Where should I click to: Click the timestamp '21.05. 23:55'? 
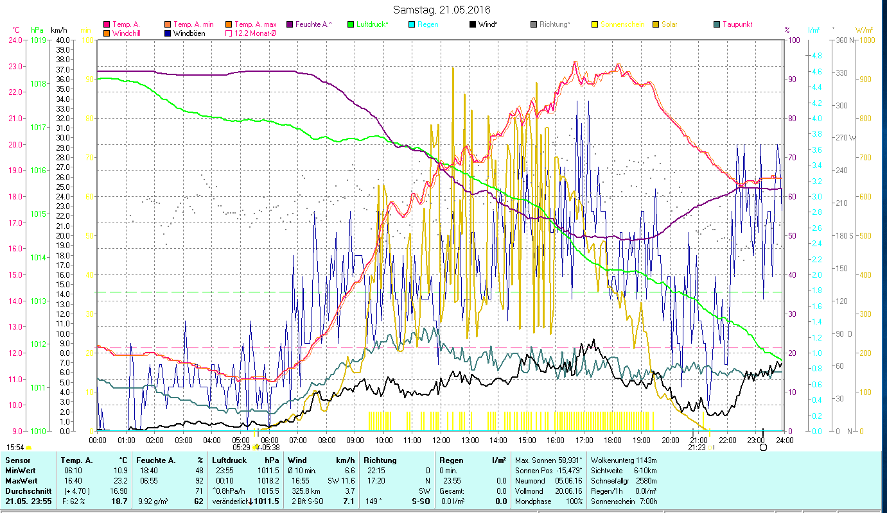click(x=27, y=501)
